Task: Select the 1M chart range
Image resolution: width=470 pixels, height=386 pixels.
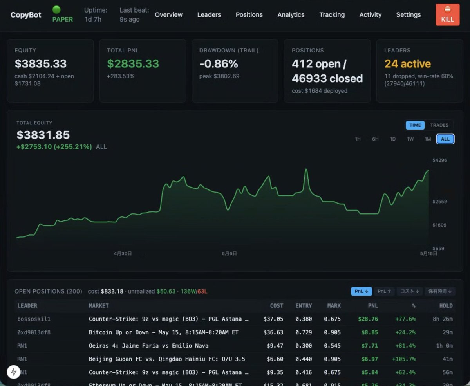Action: [x=428, y=139]
